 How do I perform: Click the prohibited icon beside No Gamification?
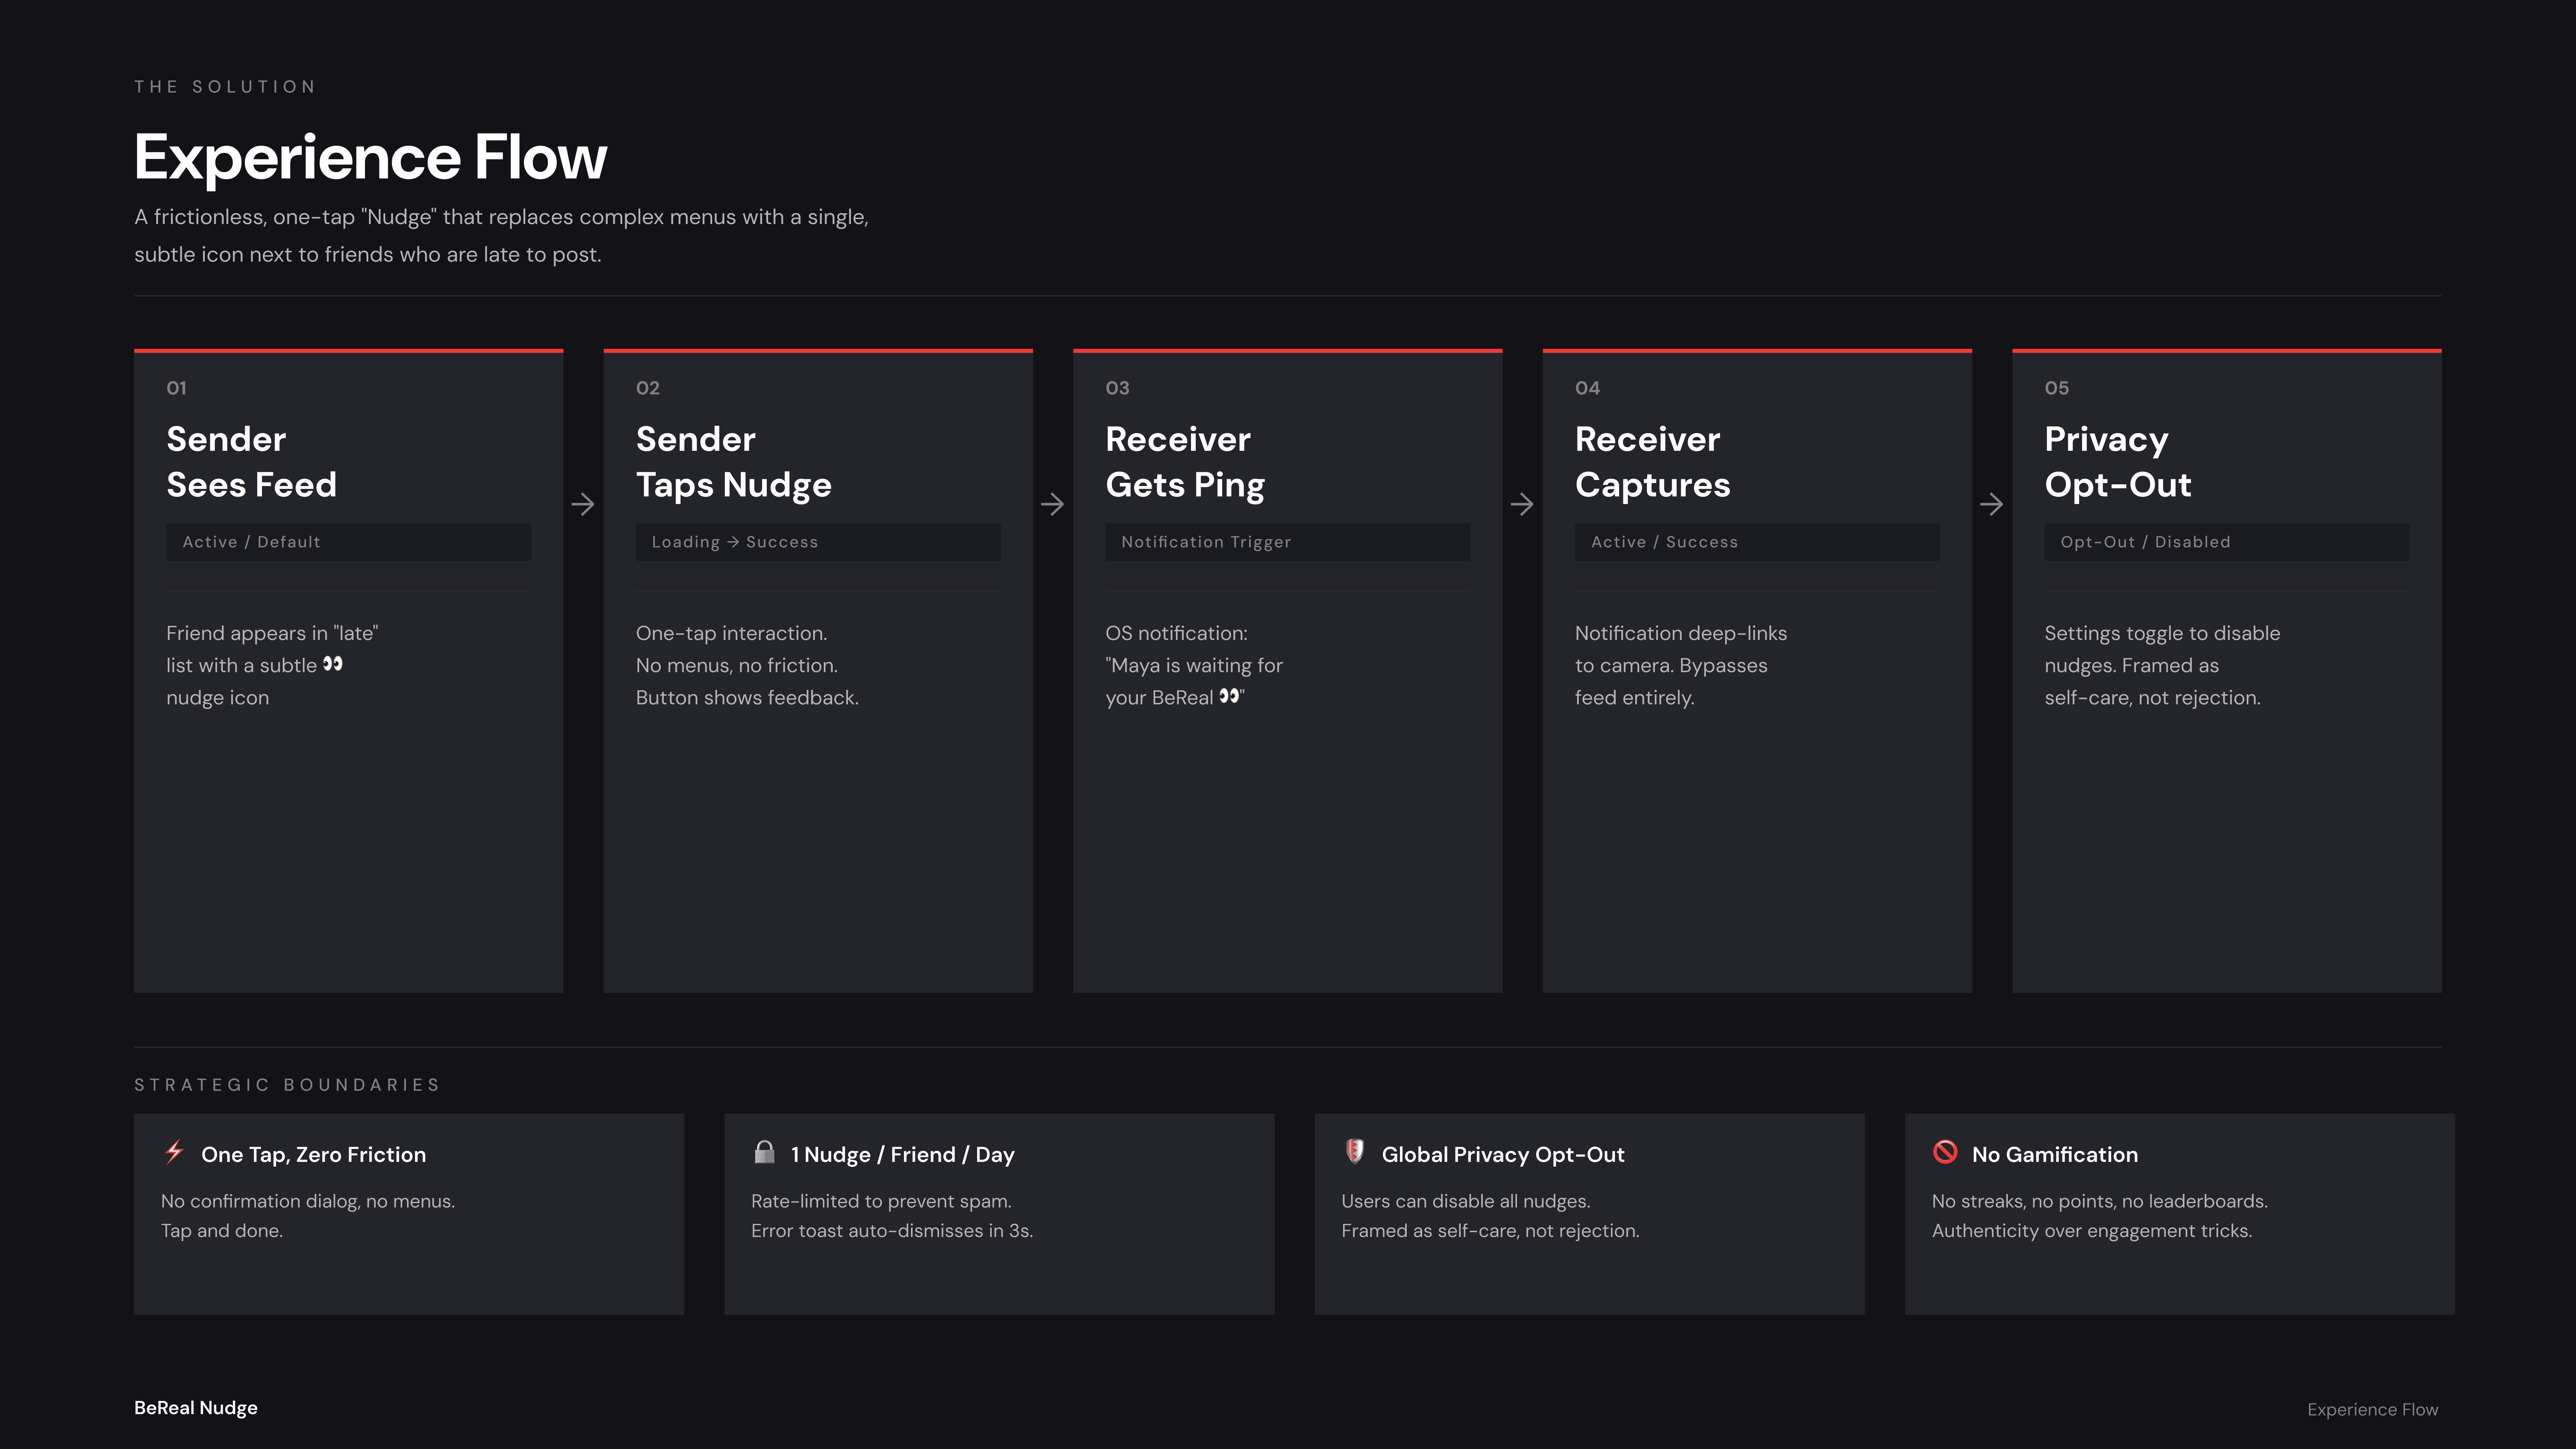tap(1945, 1152)
